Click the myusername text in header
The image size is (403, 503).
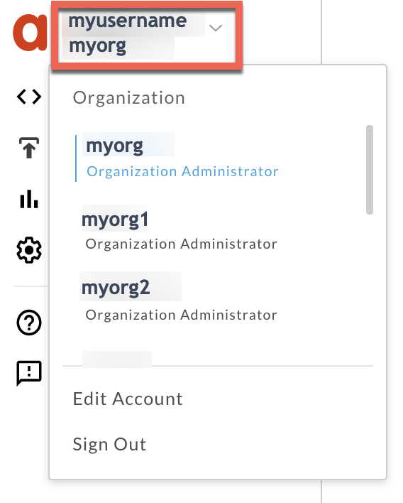pyautogui.click(x=128, y=21)
